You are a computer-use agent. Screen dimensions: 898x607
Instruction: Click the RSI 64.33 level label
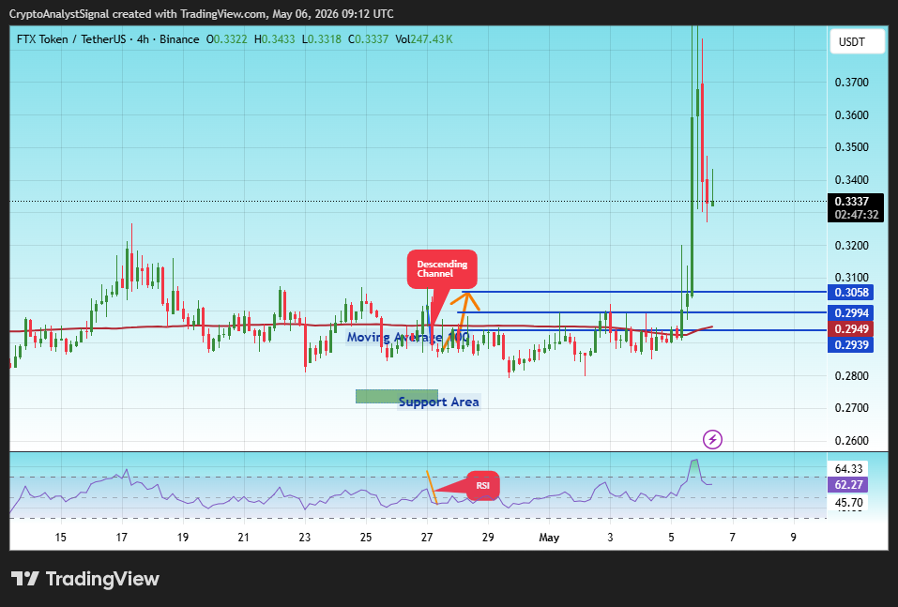848,469
